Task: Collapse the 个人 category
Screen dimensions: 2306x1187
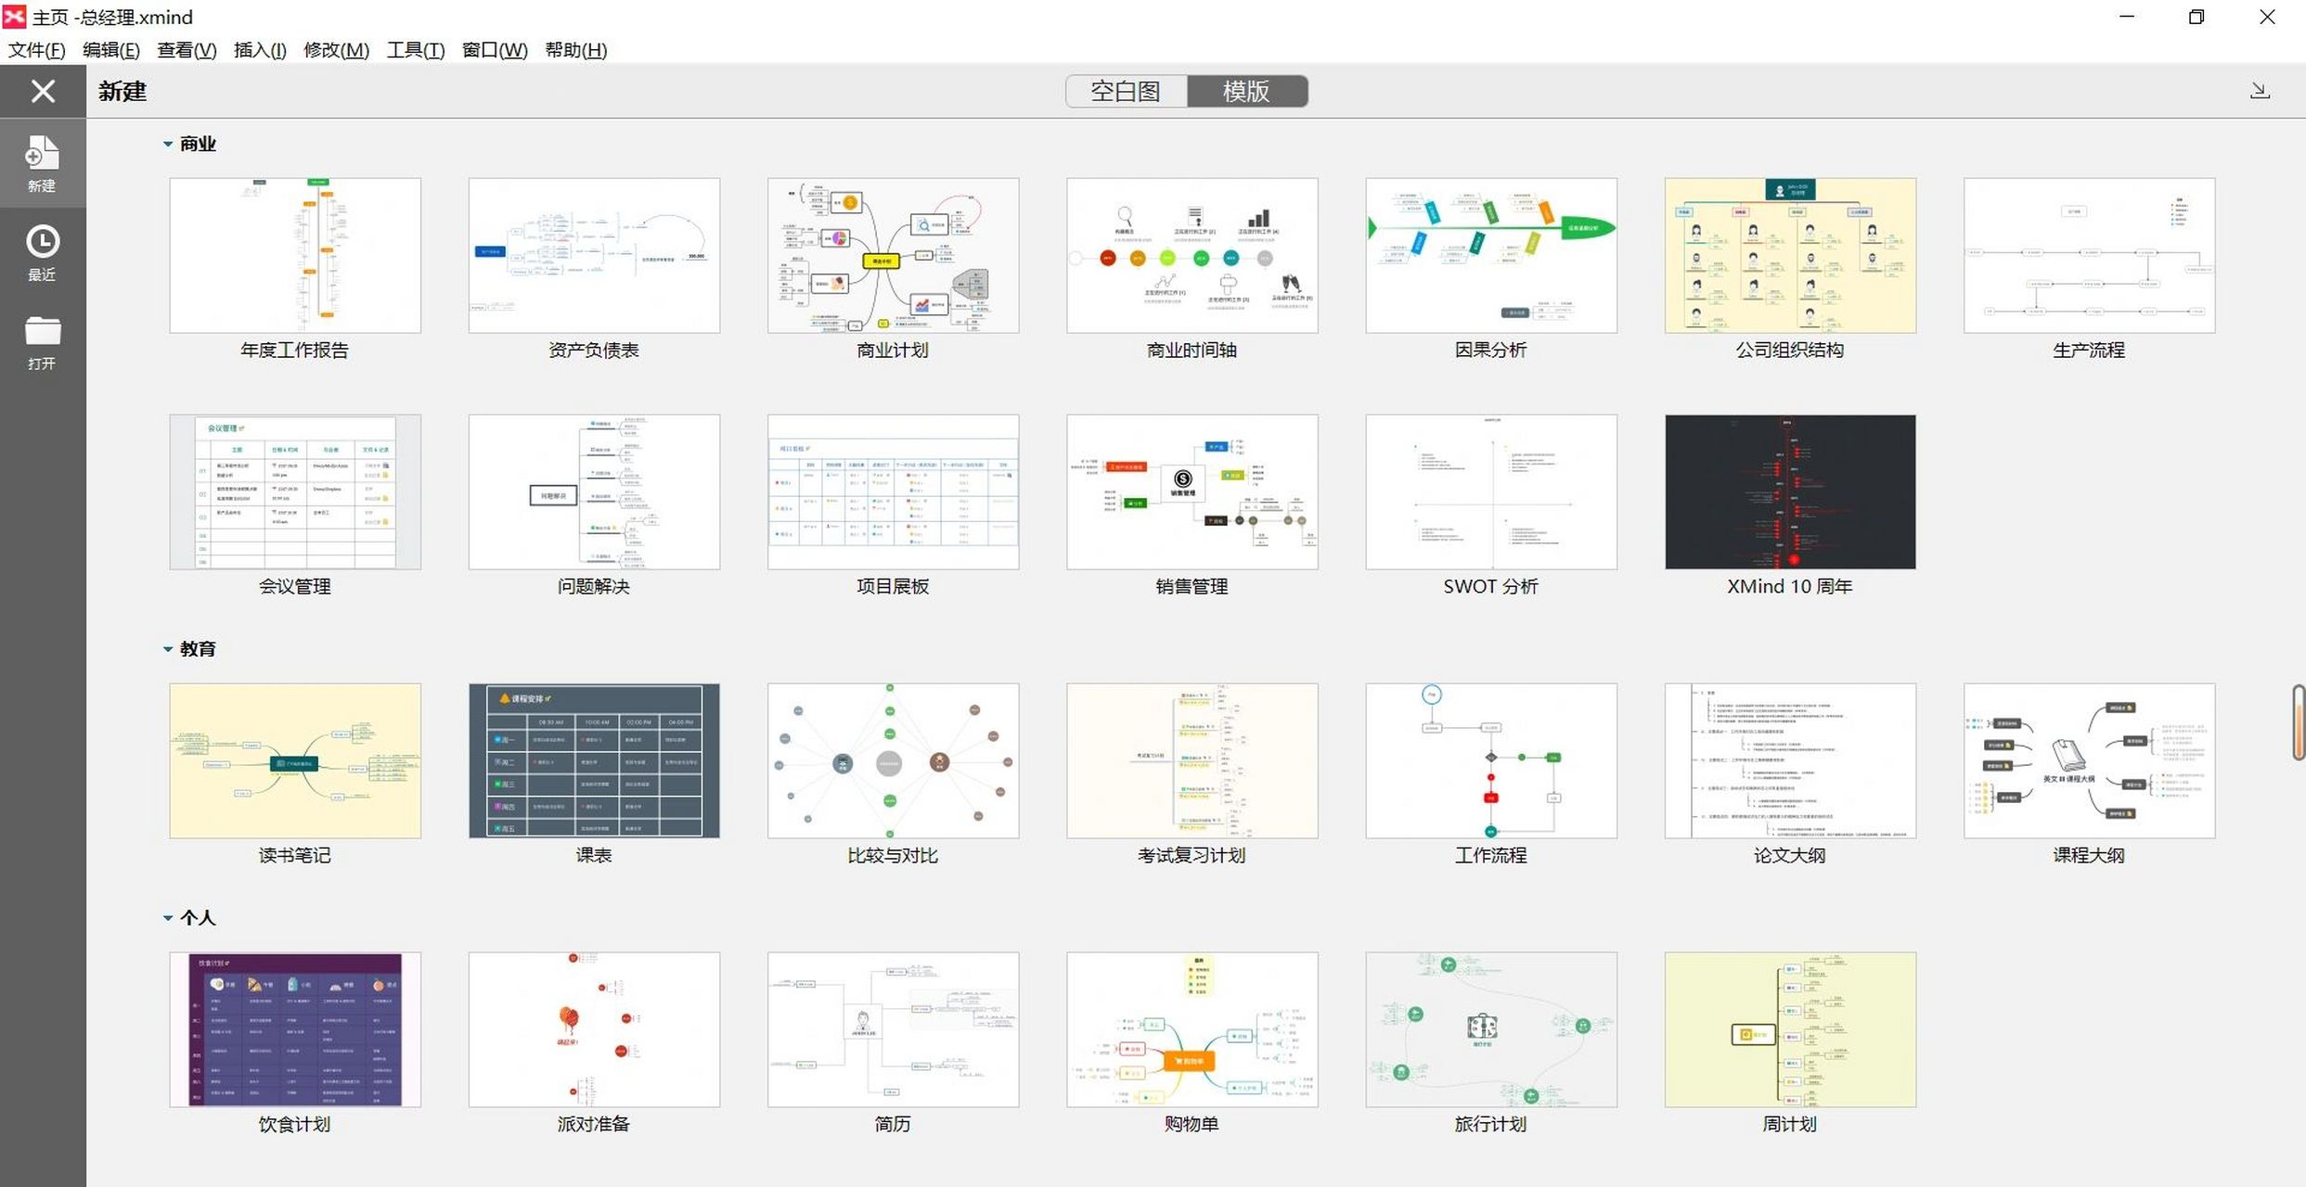Action: pos(168,918)
